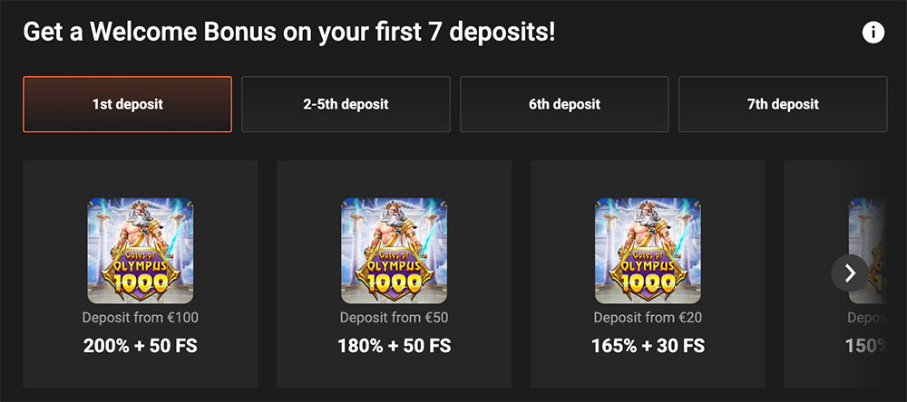Choose the 180% + 50 FS bonus
This screenshot has height=402, width=907.
coord(395,345)
